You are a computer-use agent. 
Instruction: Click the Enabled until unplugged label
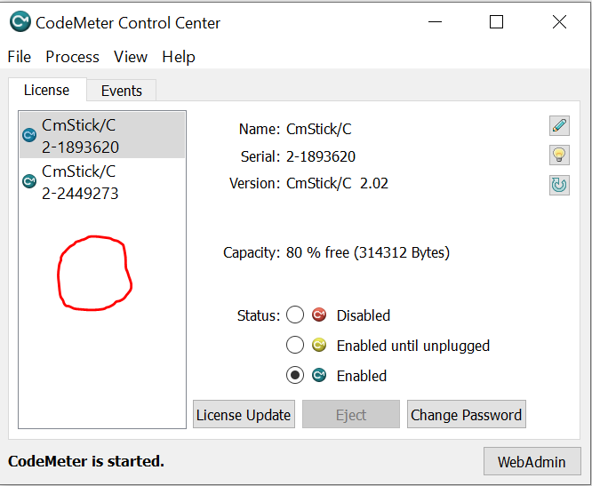tap(413, 346)
